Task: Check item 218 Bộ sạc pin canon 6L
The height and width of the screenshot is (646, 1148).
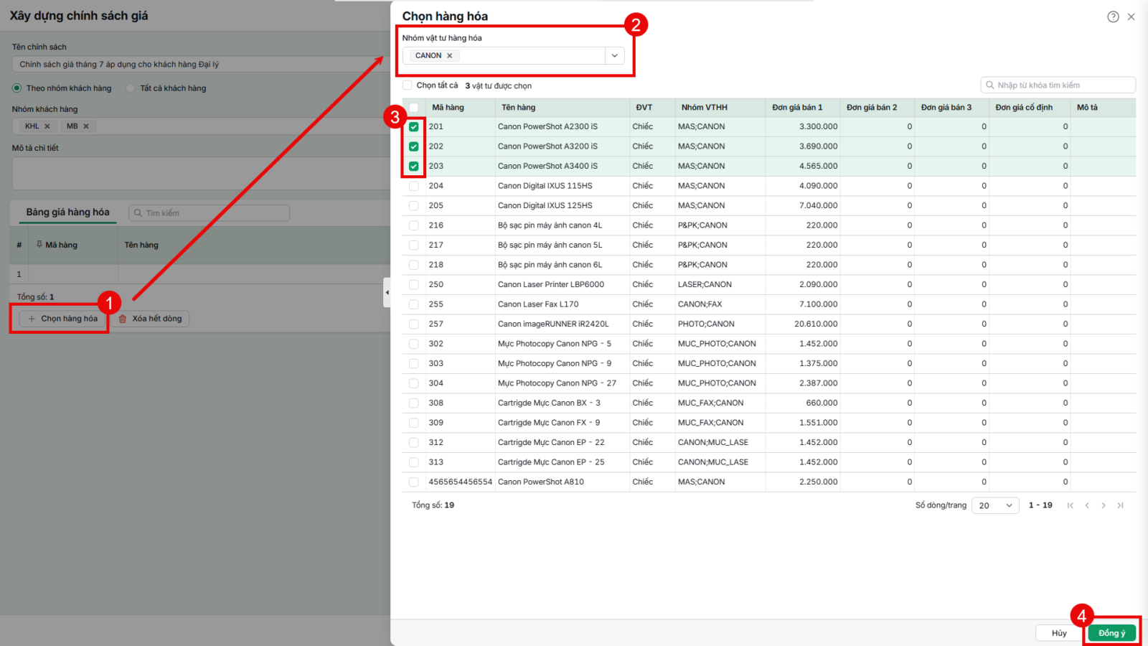Action: 414,265
